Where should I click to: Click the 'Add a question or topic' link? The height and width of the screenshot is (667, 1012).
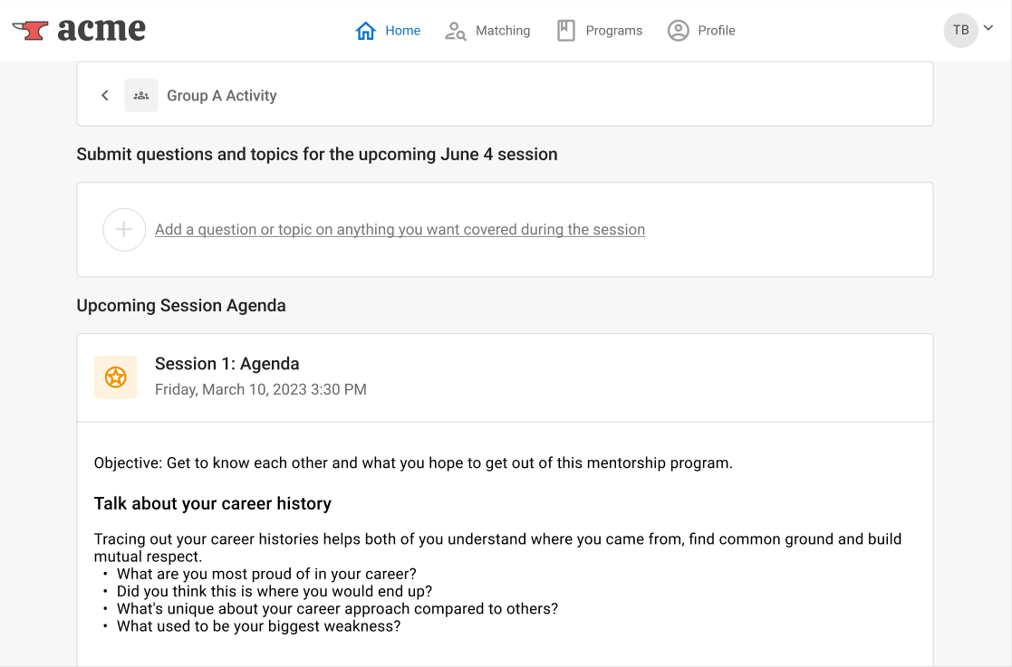(400, 229)
